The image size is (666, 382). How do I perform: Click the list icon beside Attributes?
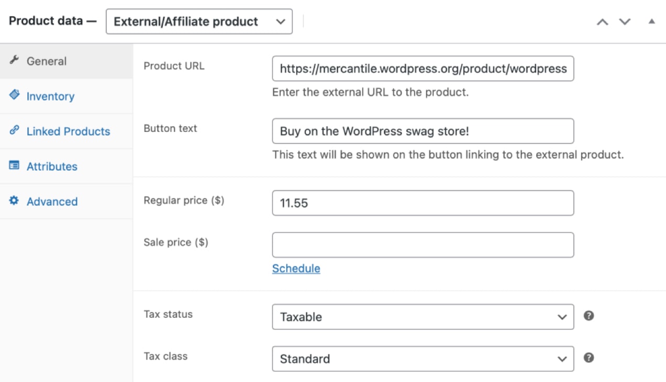tap(14, 166)
